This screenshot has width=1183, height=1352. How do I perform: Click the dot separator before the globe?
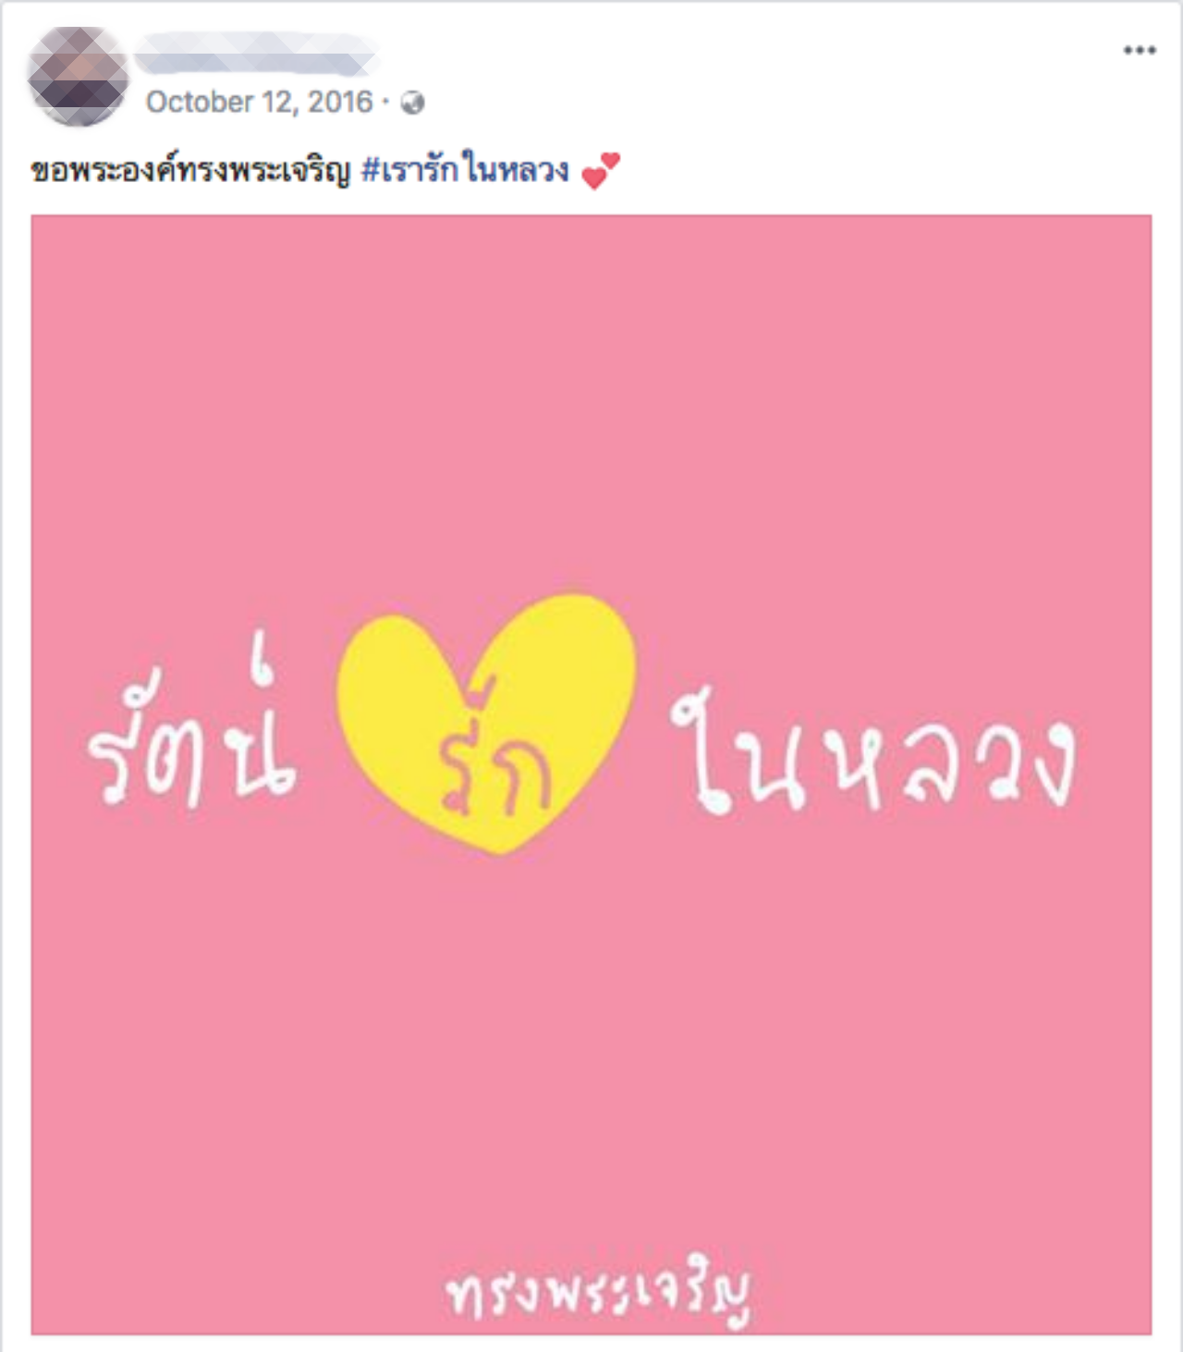tap(386, 102)
